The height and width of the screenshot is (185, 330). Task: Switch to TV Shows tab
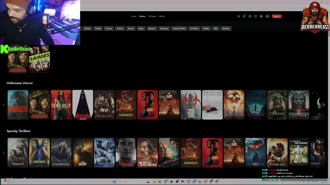(152, 16)
